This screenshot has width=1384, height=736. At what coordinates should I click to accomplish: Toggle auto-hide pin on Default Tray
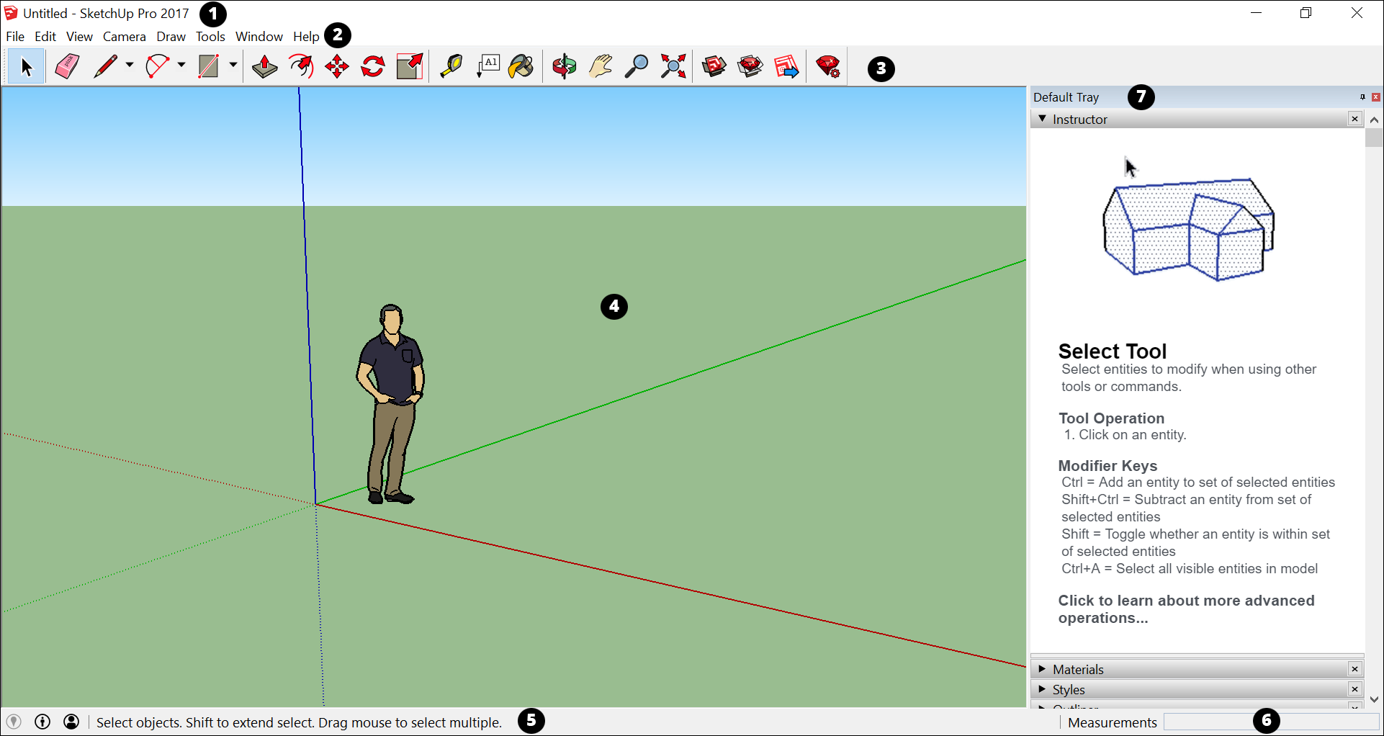[1362, 97]
